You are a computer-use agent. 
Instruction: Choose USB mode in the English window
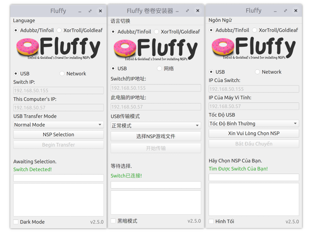tap(21, 74)
